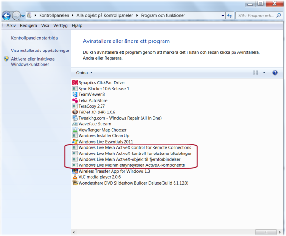
Task: Click the horizontal scrollbar right arrow
Action: click(x=280, y=232)
